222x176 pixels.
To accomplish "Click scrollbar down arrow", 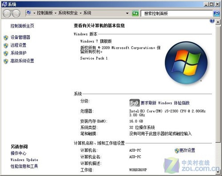I will [218, 172].
